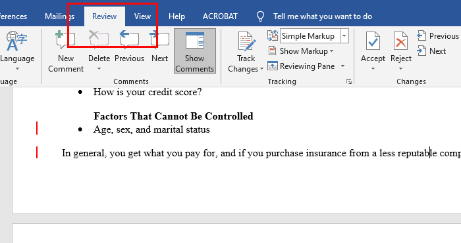Open the Simple Markup combo box
The image size is (461, 243).
[314, 36]
